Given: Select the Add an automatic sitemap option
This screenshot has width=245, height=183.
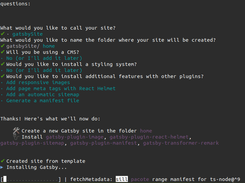Looking at the screenshot, I should [x=43, y=95].
